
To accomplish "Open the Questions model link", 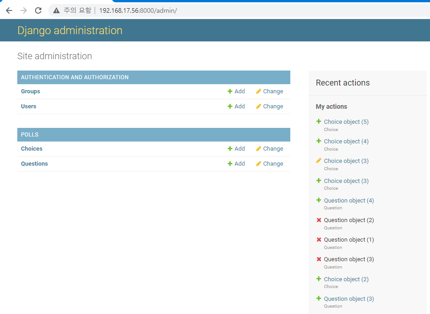I will [34, 164].
